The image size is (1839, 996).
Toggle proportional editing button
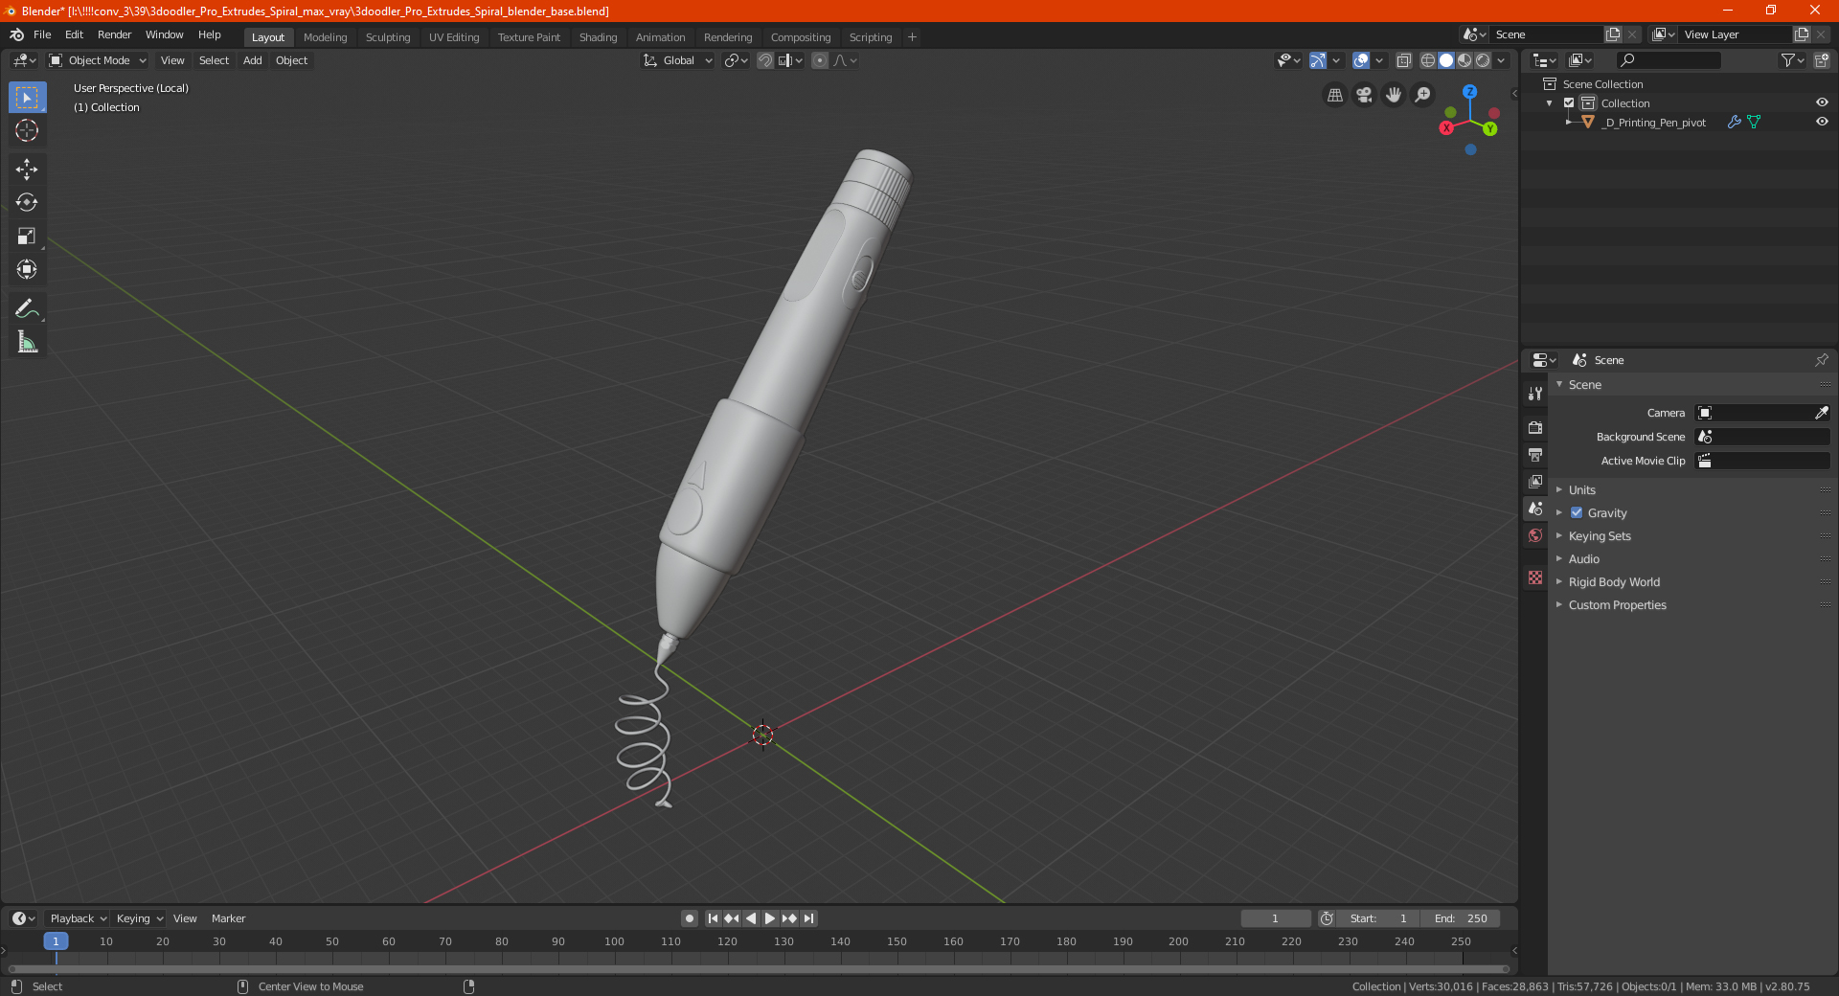pos(819,60)
